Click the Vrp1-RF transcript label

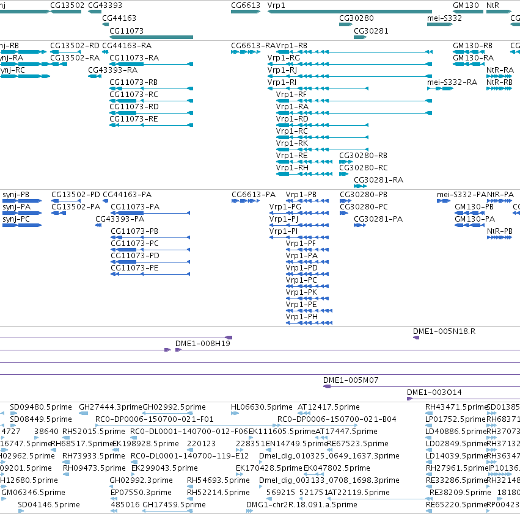291,95
